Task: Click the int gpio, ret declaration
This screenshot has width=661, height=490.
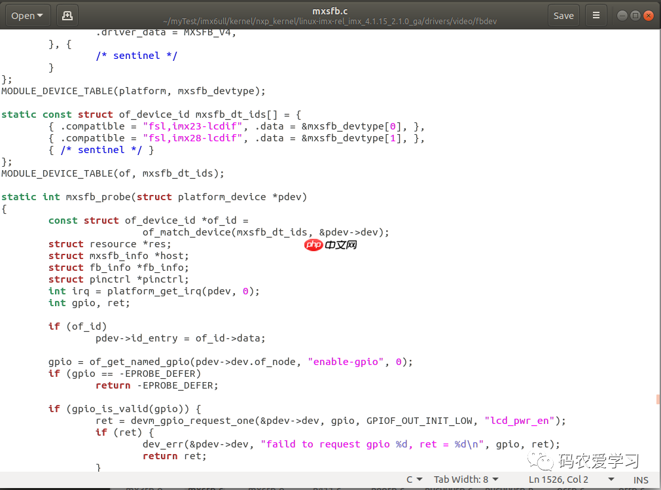Action: (89, 303)
